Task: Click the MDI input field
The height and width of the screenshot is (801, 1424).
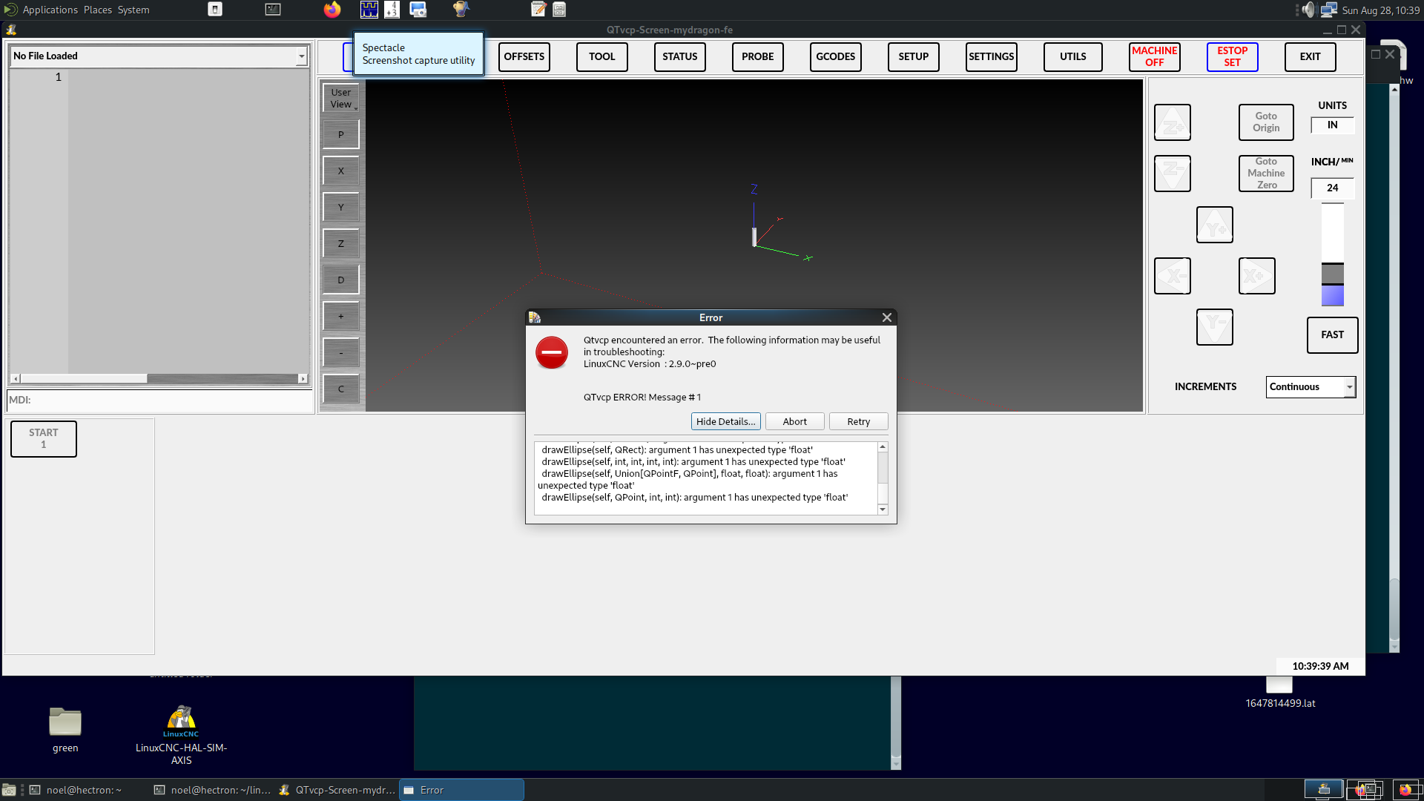Action: [160, 400]
